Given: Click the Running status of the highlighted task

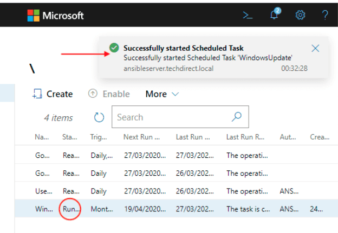Looking at the screenshot, I should [x=71, y=208].
